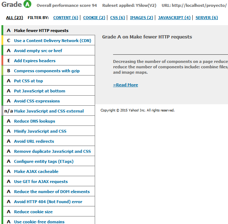This screenshot has width=228, height=224.
Task: Open the Reduce cookie size rule
Action: [x=33, y=212]
